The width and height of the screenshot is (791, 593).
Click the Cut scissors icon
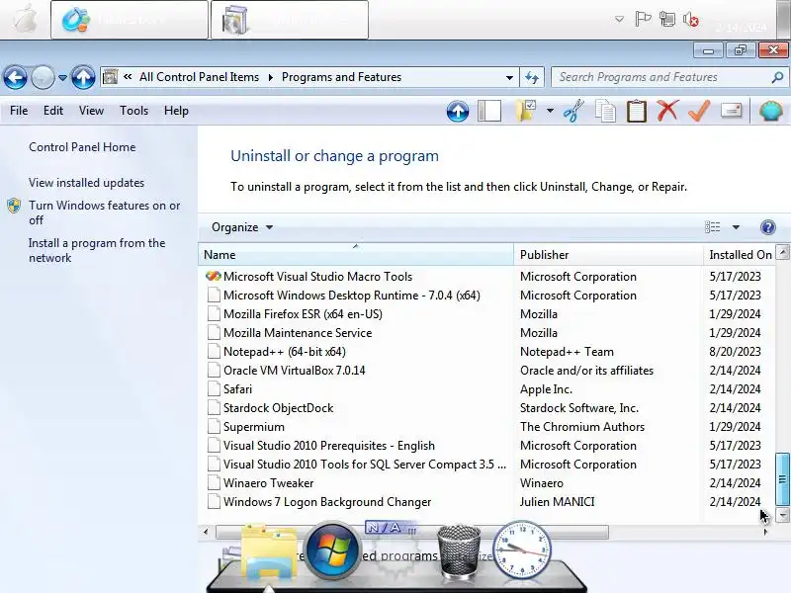[x=573, y=111]
